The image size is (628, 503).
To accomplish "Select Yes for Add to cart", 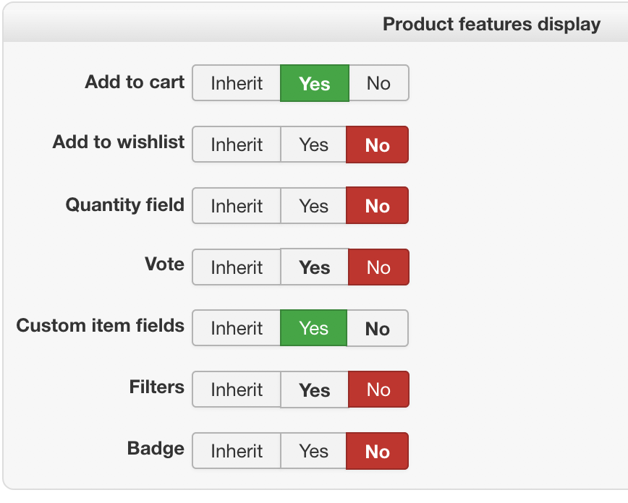I will (x=314, y=83).
